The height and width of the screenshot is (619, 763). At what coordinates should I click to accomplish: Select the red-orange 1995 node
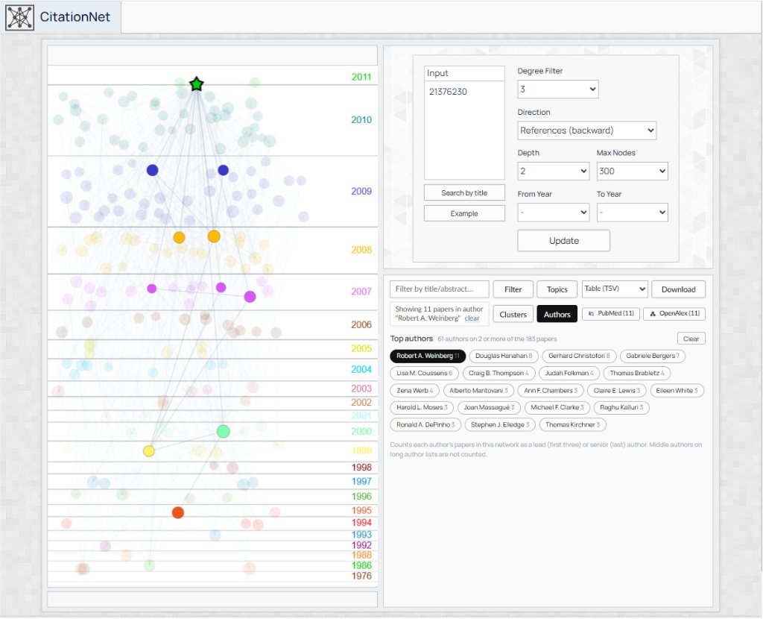click(178, 512)
